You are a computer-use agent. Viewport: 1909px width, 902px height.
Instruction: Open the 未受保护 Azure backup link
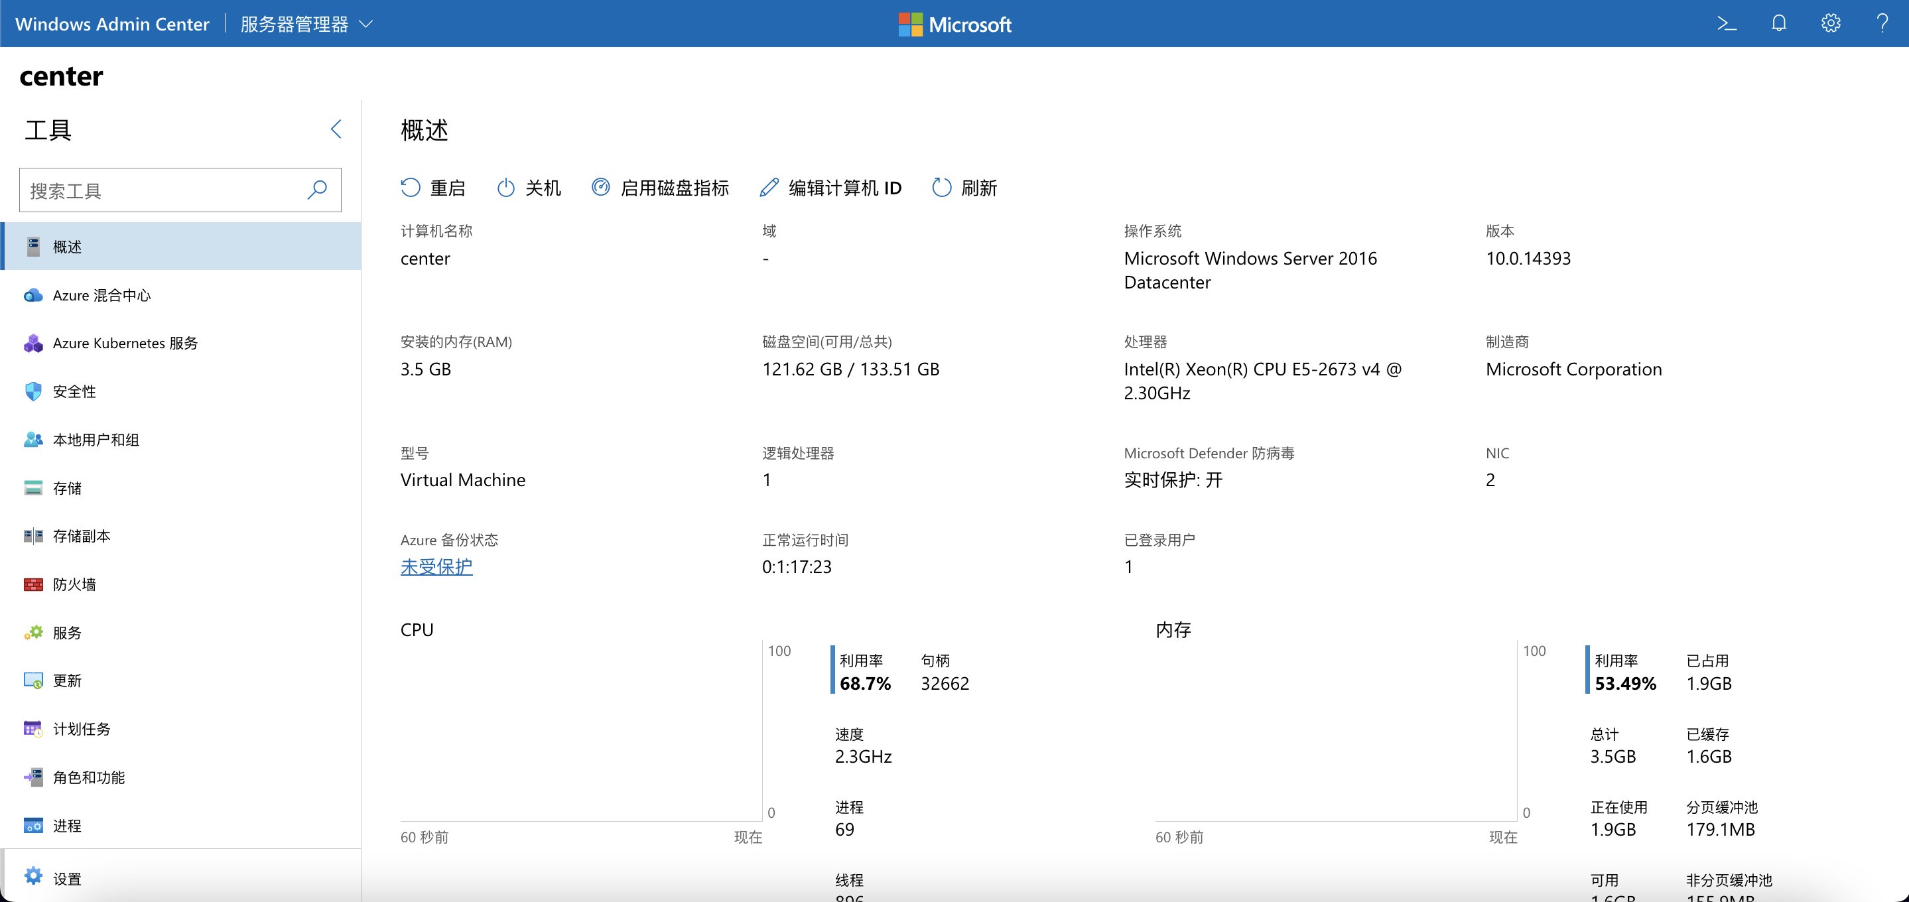tap(436, 566)
